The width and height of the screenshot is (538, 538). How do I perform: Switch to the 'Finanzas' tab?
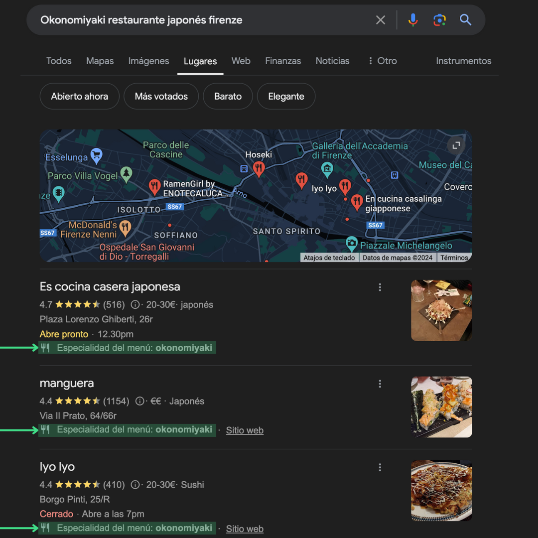(283, 61)
